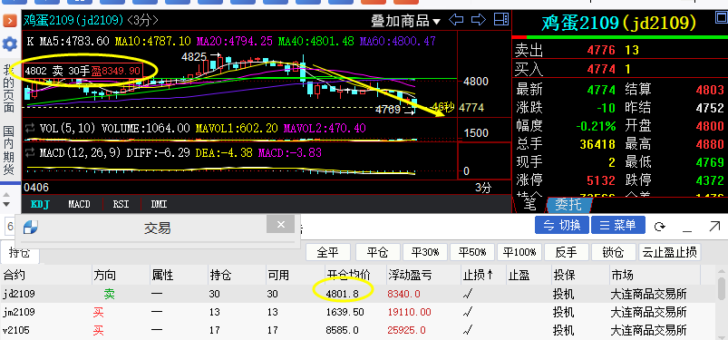
Task: Click the swap icon beside MACD(12,26,9)
Action: (31, 153)
